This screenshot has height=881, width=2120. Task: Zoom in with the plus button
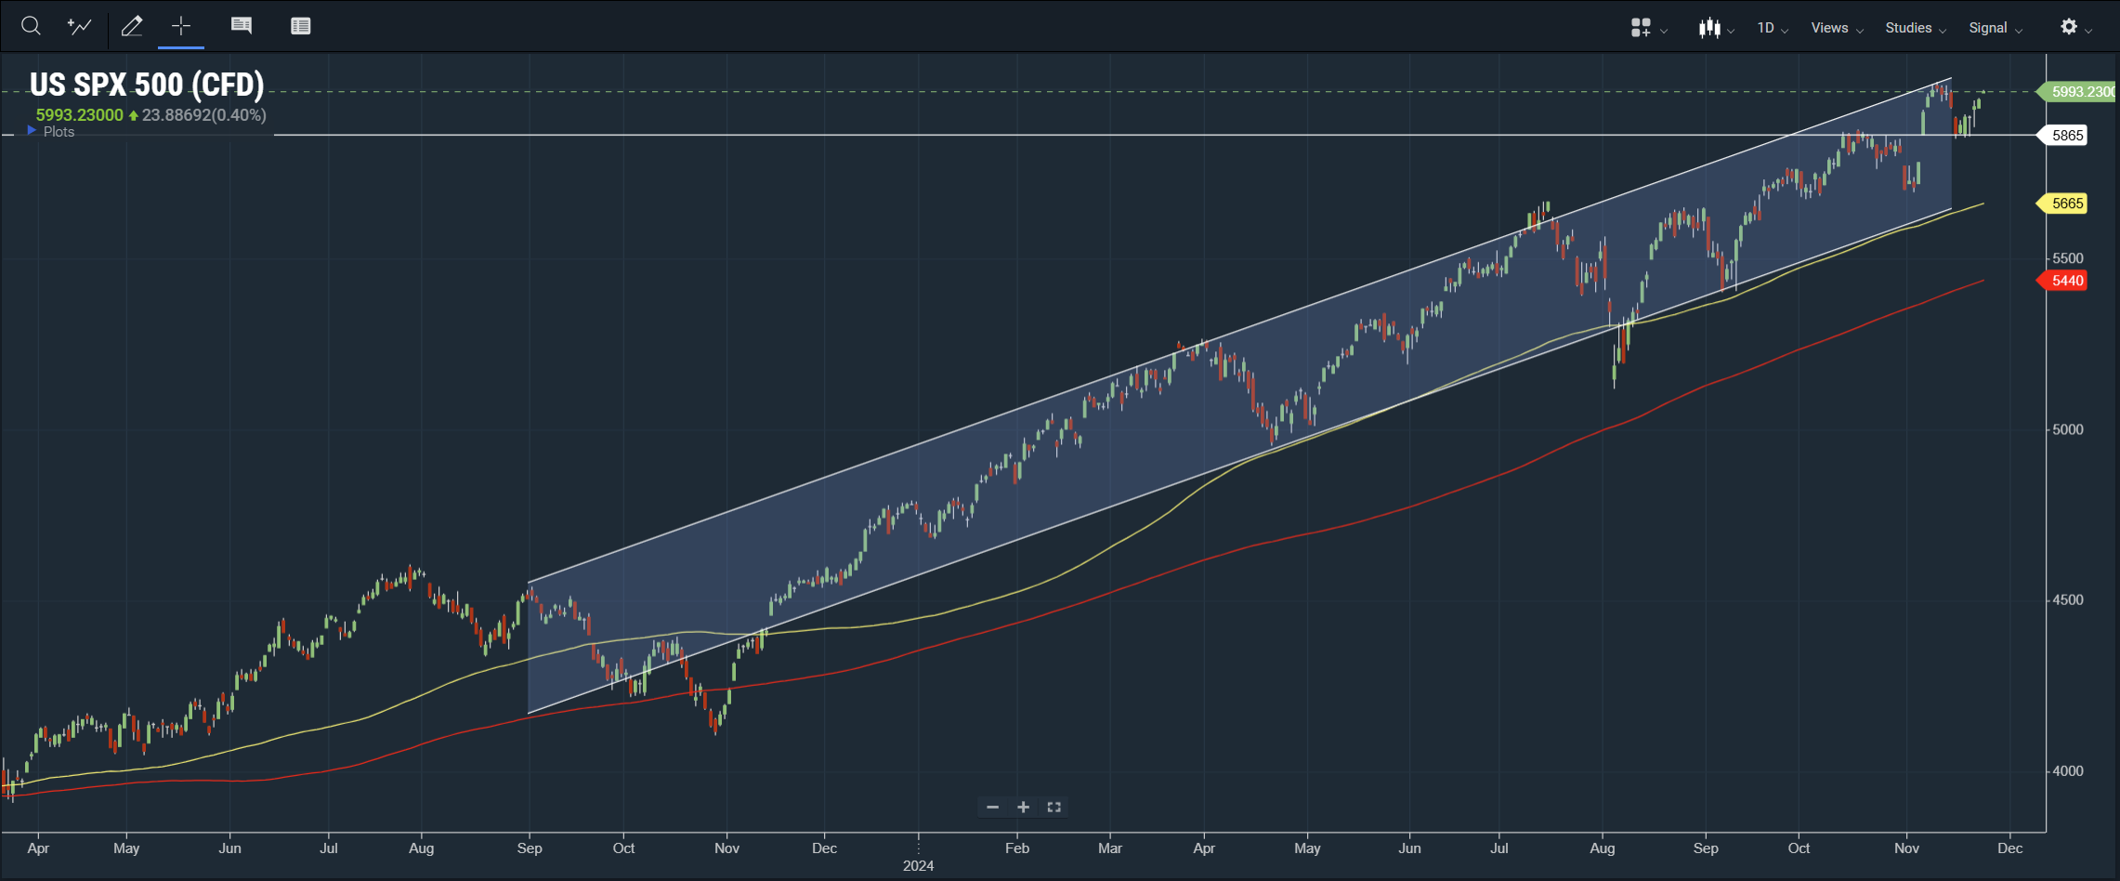coord(1023,807)
